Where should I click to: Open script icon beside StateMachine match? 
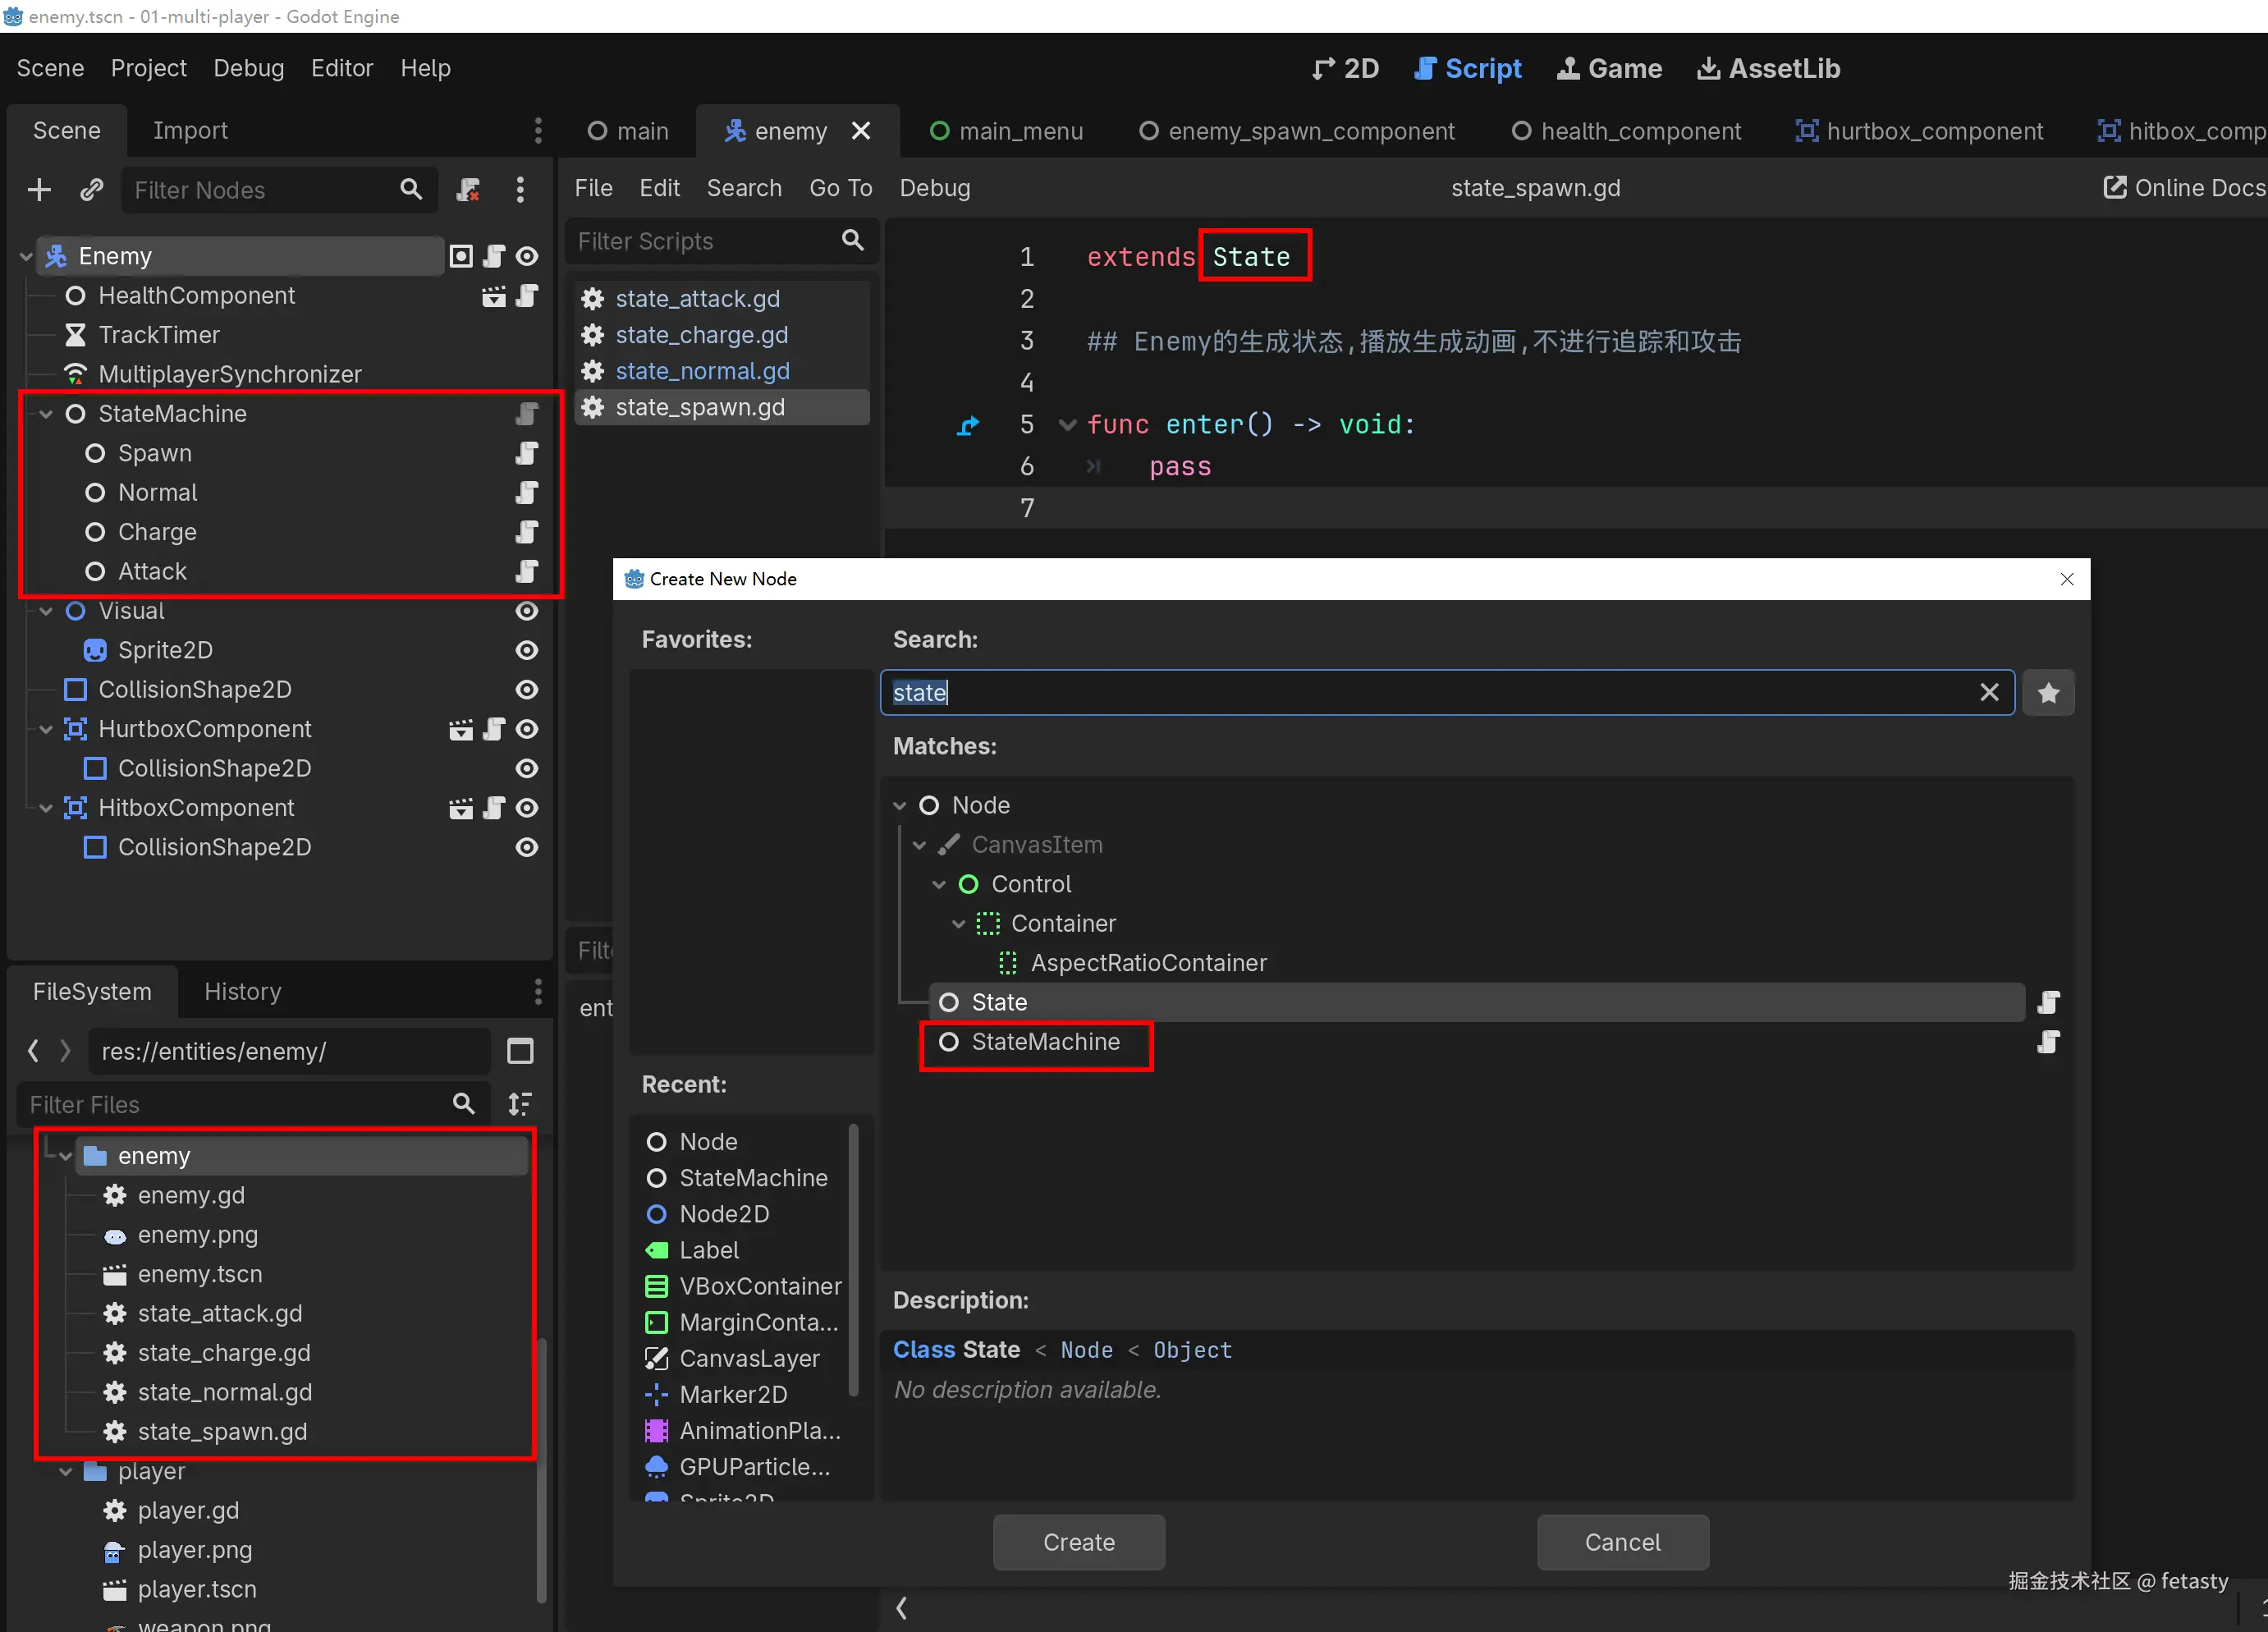2047,1042
